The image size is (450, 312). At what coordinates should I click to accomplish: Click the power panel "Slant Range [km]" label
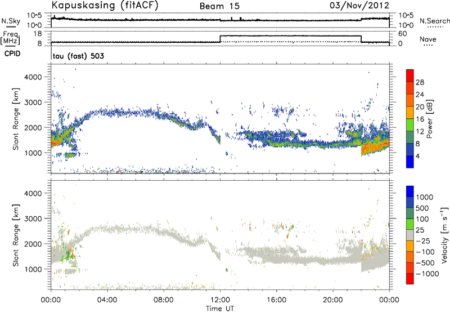16,119
